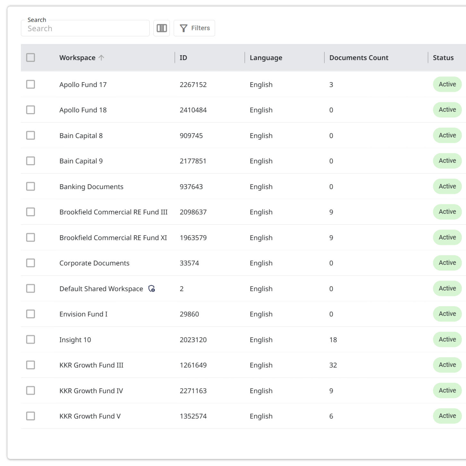Check the box for Apollo Fund 17
Image resolution: width=466 pixels, height=466 pixels.
30,84
